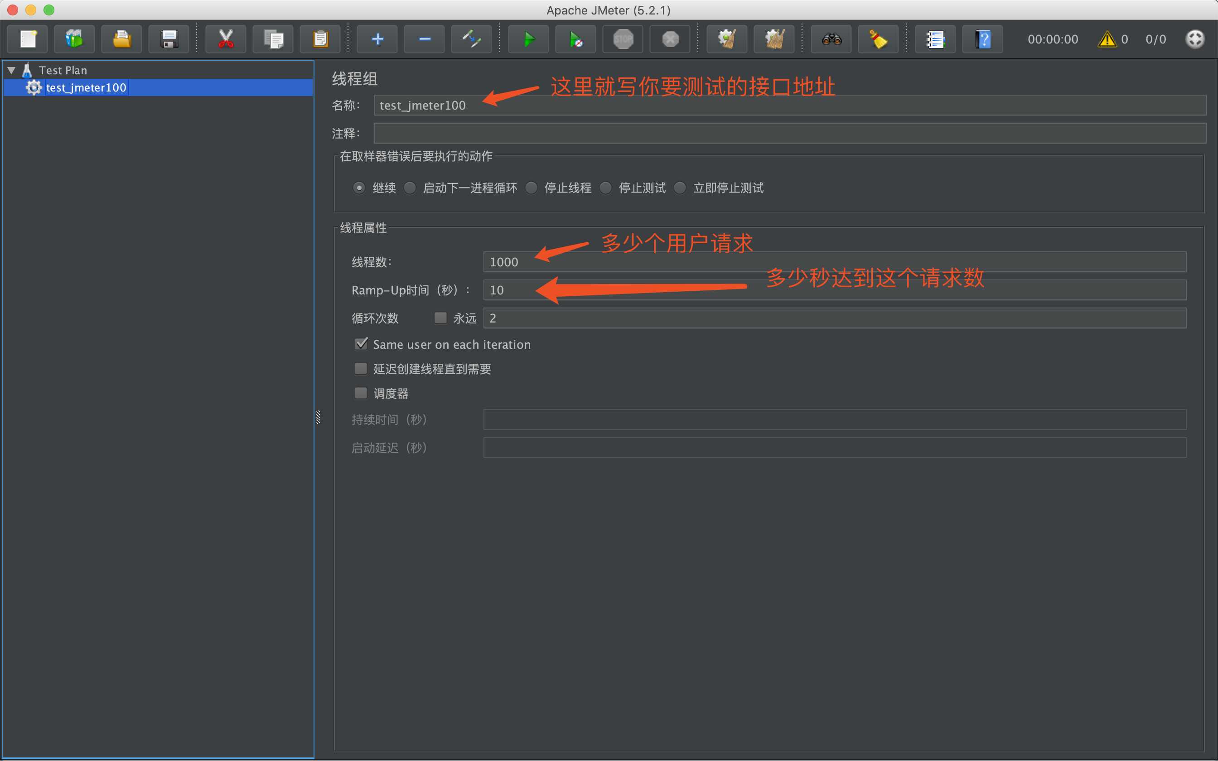The image size is (1218, 761).
Task: Select the 启动下一进程循环 radio option
Action: tap(410, 188)
